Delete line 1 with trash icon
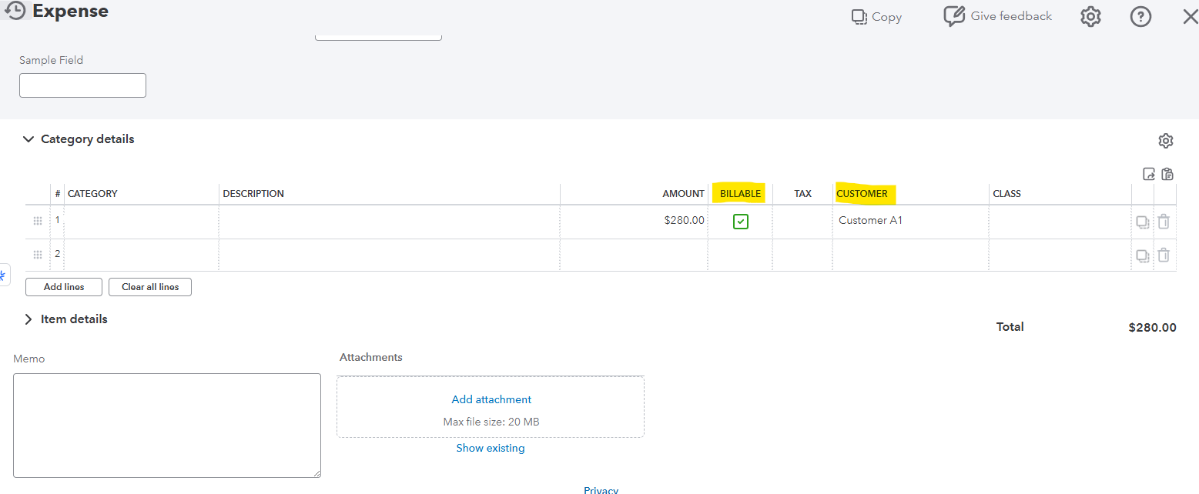 [x=1164, y=222]
